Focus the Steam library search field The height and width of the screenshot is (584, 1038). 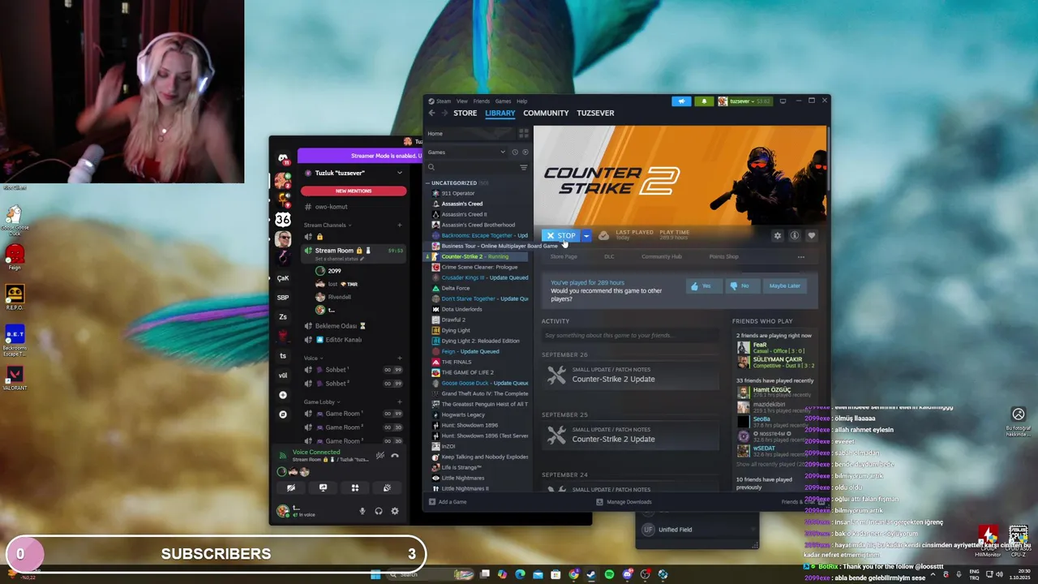point(472,167)
